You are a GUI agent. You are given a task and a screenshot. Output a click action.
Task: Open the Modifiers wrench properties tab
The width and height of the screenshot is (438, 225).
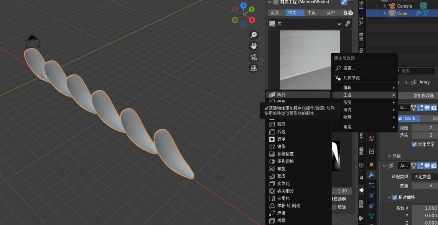371,175
